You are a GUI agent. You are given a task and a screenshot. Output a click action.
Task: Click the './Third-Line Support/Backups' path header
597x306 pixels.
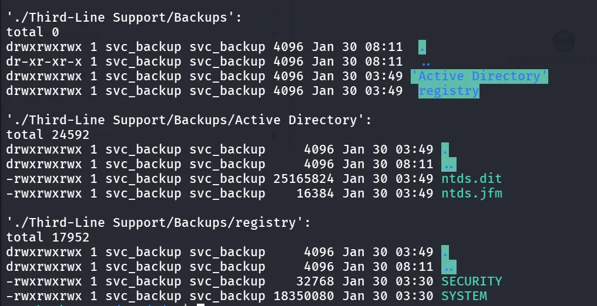(124, 18)
